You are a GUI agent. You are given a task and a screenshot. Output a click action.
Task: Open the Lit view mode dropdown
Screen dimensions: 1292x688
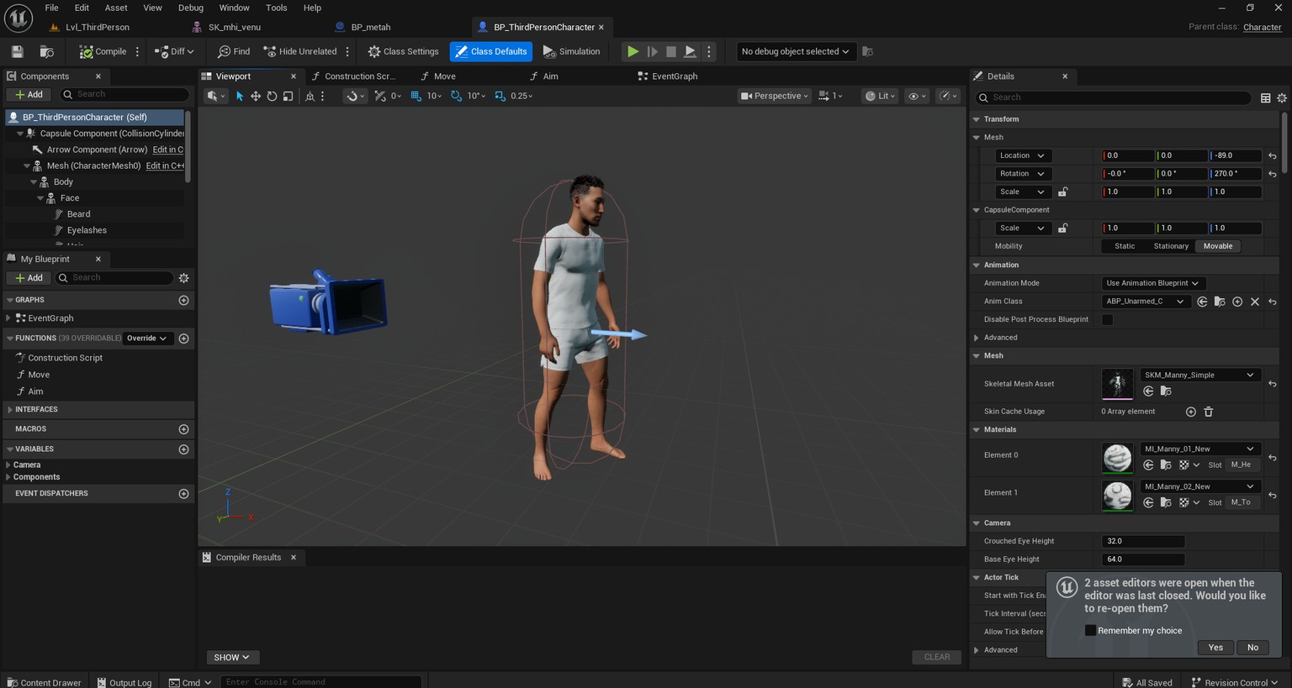pos(881,96)
